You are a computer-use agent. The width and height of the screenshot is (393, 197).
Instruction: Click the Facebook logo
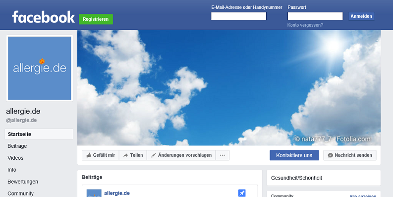pyautogui.click(x=43, y=17)
